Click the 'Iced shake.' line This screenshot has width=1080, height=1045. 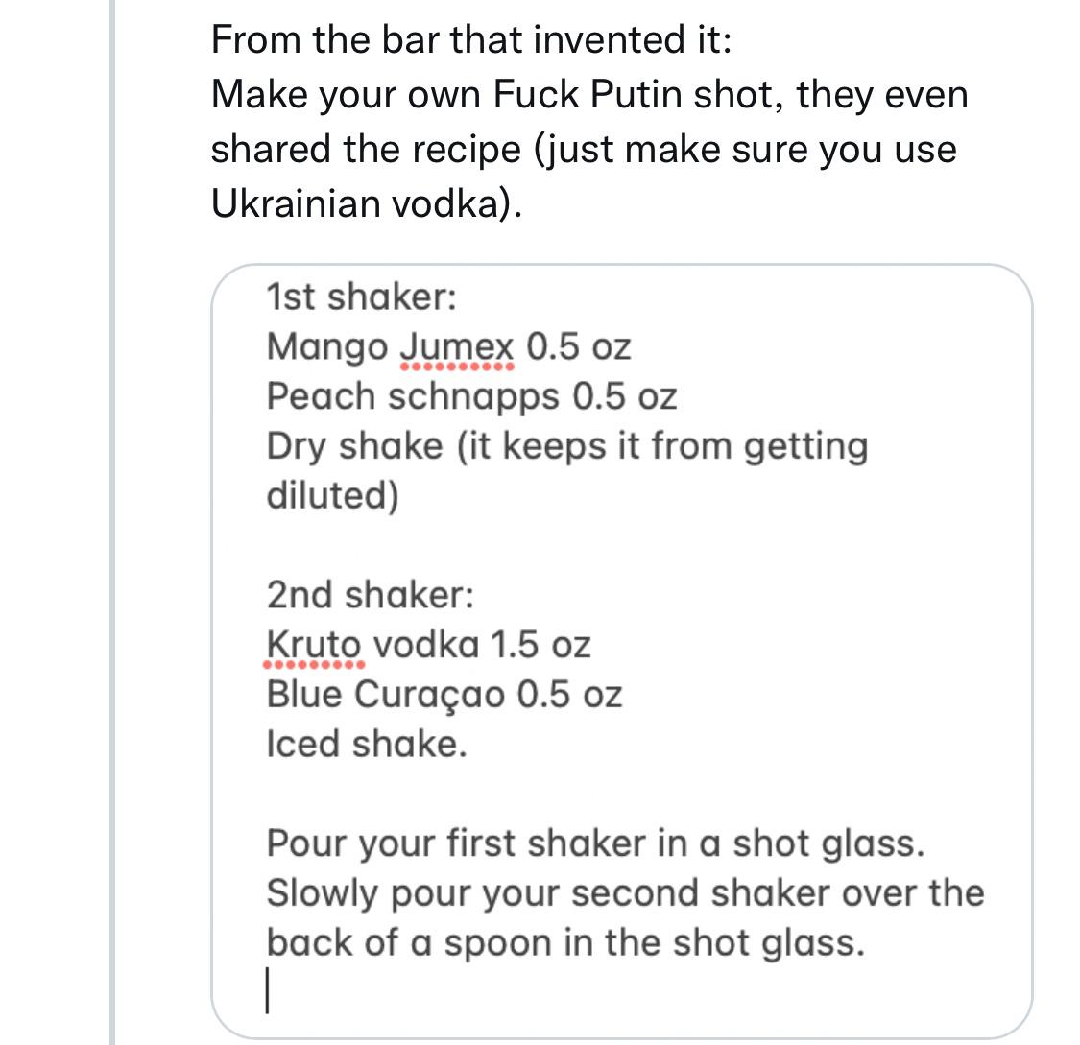click(367, 745)
